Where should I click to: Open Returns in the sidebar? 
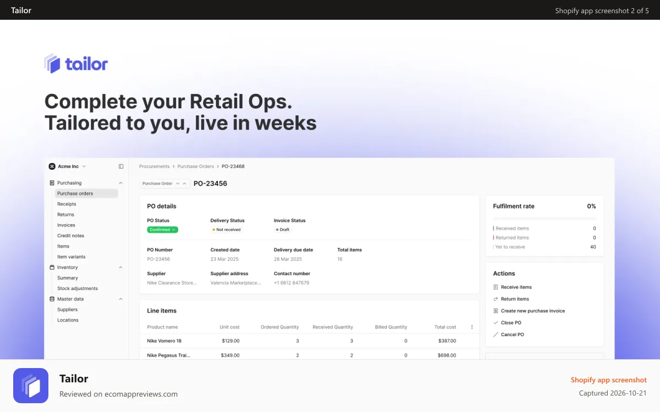pos(65,214)
